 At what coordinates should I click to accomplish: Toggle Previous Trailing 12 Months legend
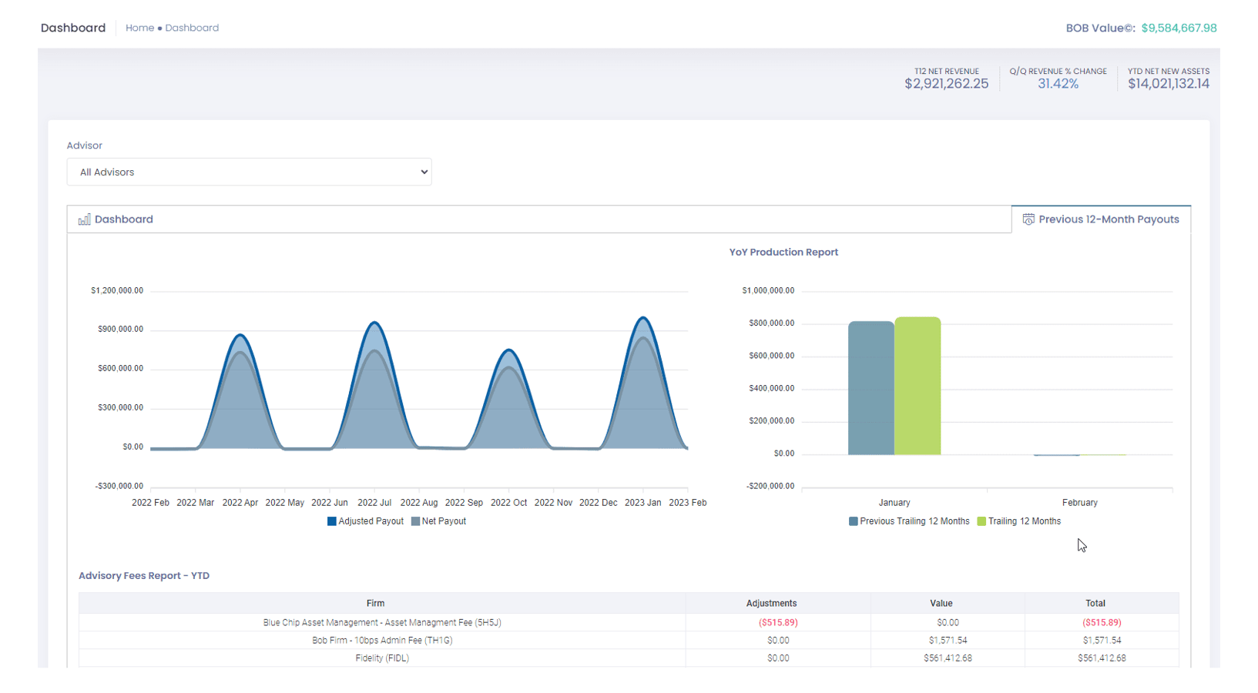tap(908, 521)
